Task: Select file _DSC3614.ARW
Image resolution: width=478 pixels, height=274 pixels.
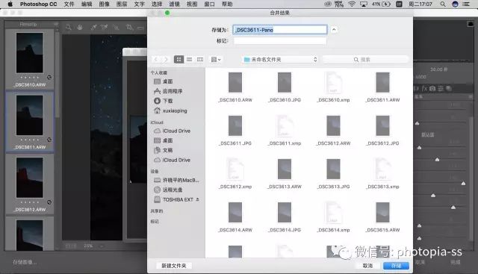Action: [235, 217]
